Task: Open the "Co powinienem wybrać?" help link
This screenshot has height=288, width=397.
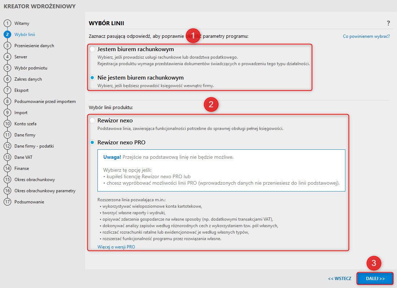Action: point(366,36)
